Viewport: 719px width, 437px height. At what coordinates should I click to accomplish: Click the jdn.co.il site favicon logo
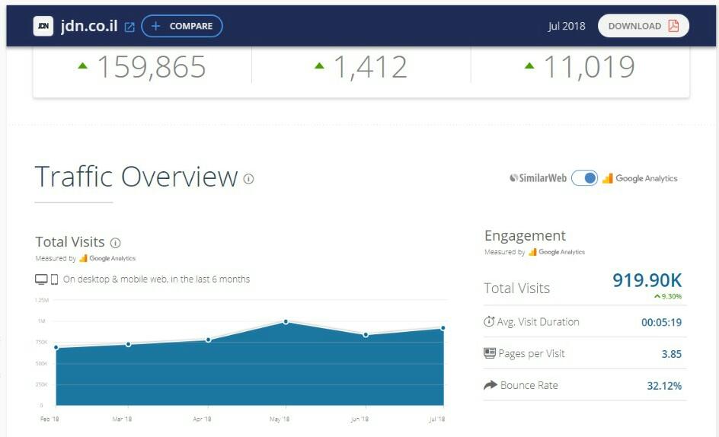pyautogui.click(x=43, y=26)
